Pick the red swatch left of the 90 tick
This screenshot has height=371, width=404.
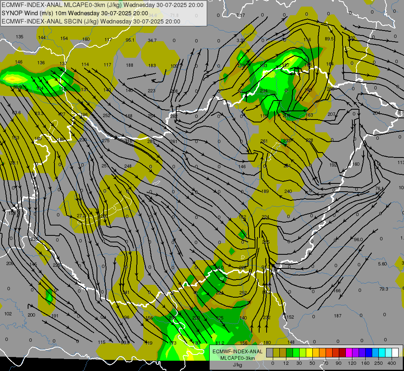pyautogui.click(x=336, y=353)
